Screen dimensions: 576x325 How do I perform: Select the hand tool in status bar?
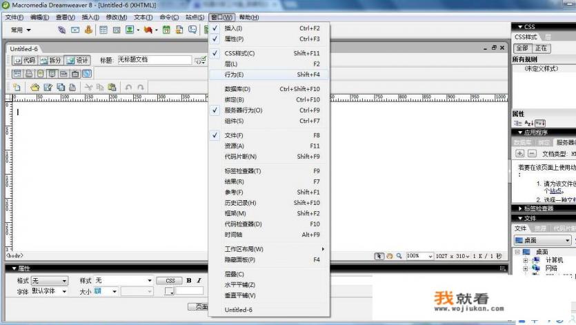389,256
